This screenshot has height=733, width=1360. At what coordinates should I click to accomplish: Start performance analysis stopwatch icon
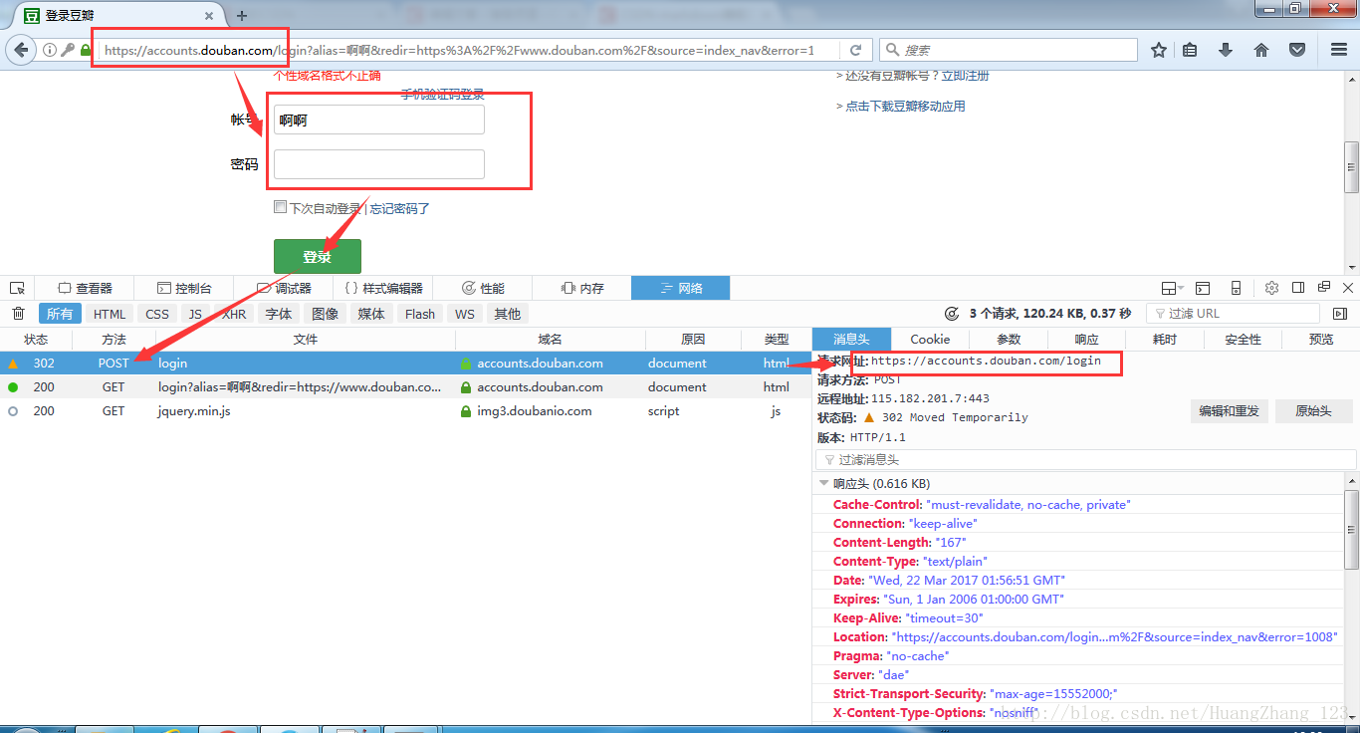(951, 314)
